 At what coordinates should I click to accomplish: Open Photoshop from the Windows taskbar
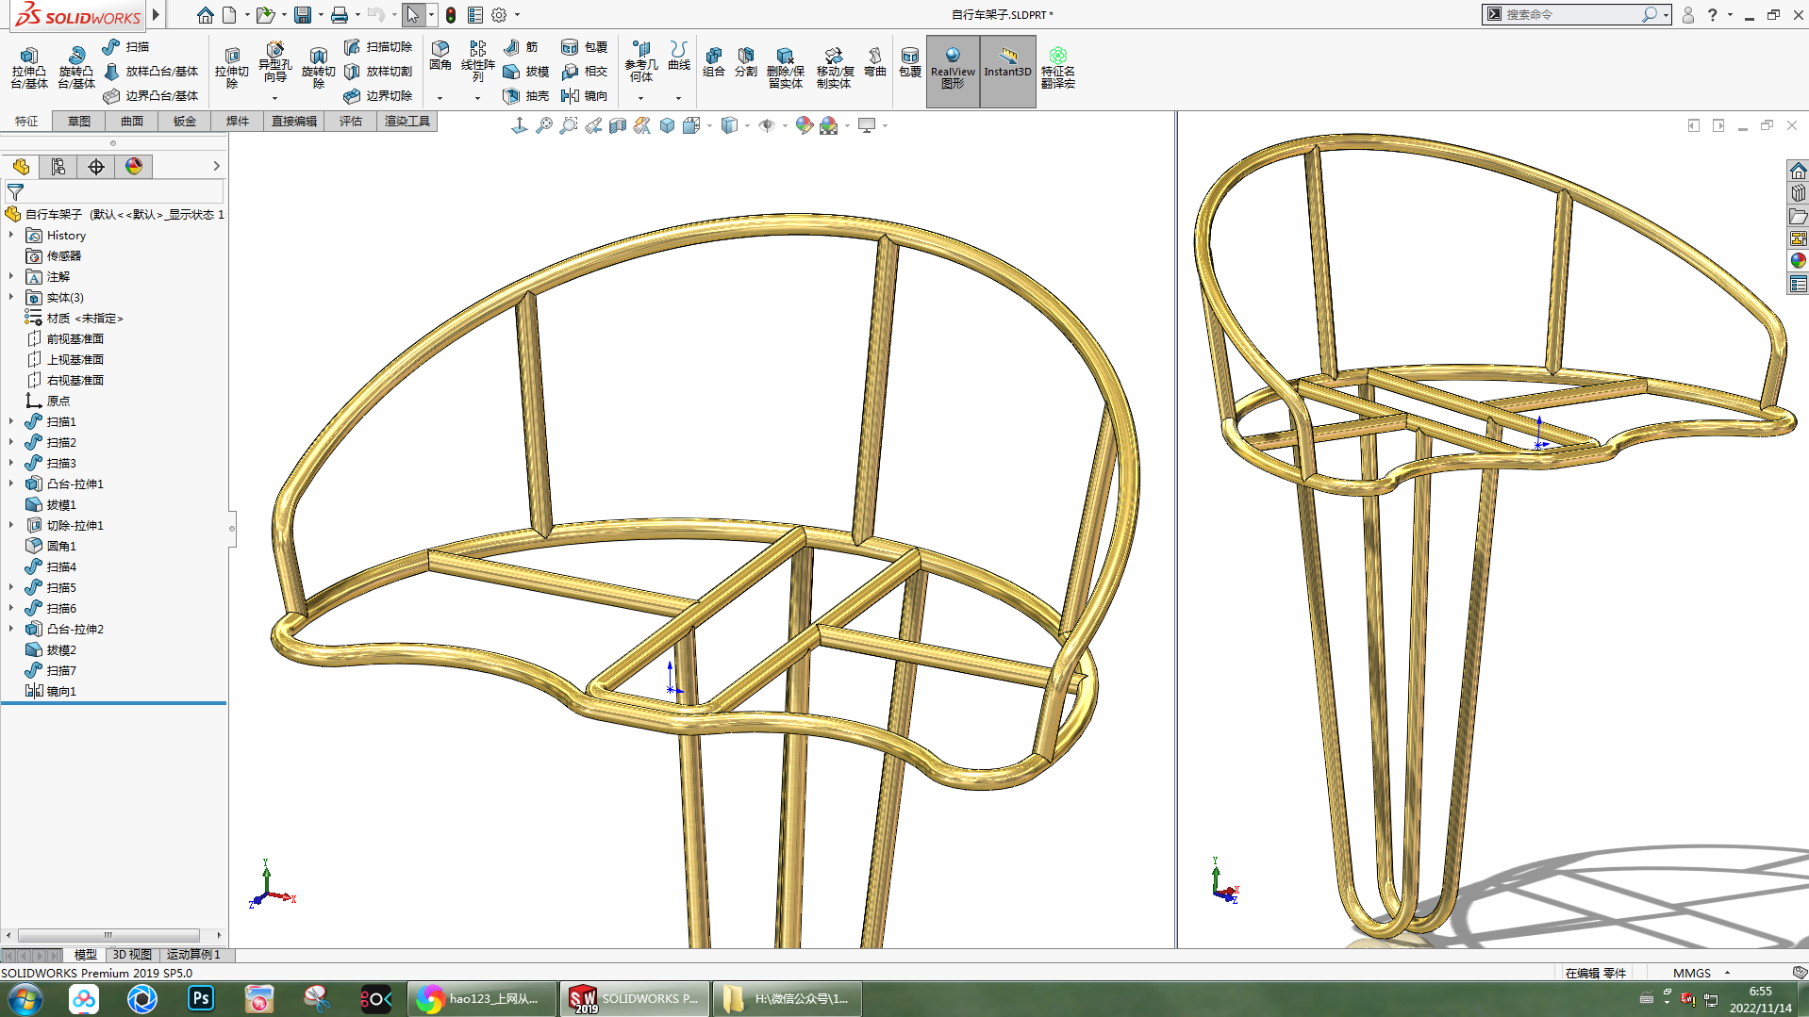pos(201,998)
